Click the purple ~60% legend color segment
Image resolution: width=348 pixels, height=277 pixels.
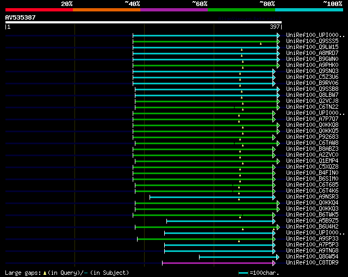tap(174, 10)
